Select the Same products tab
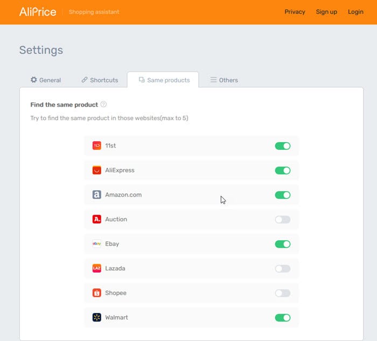Viewport: 377px width, 341px height. point(163,80)
